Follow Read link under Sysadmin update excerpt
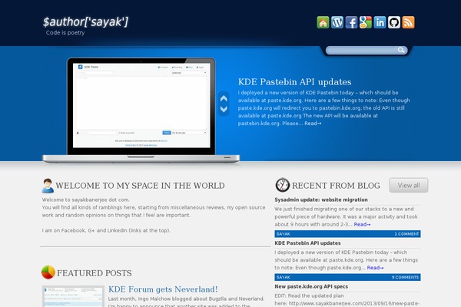 362,224
